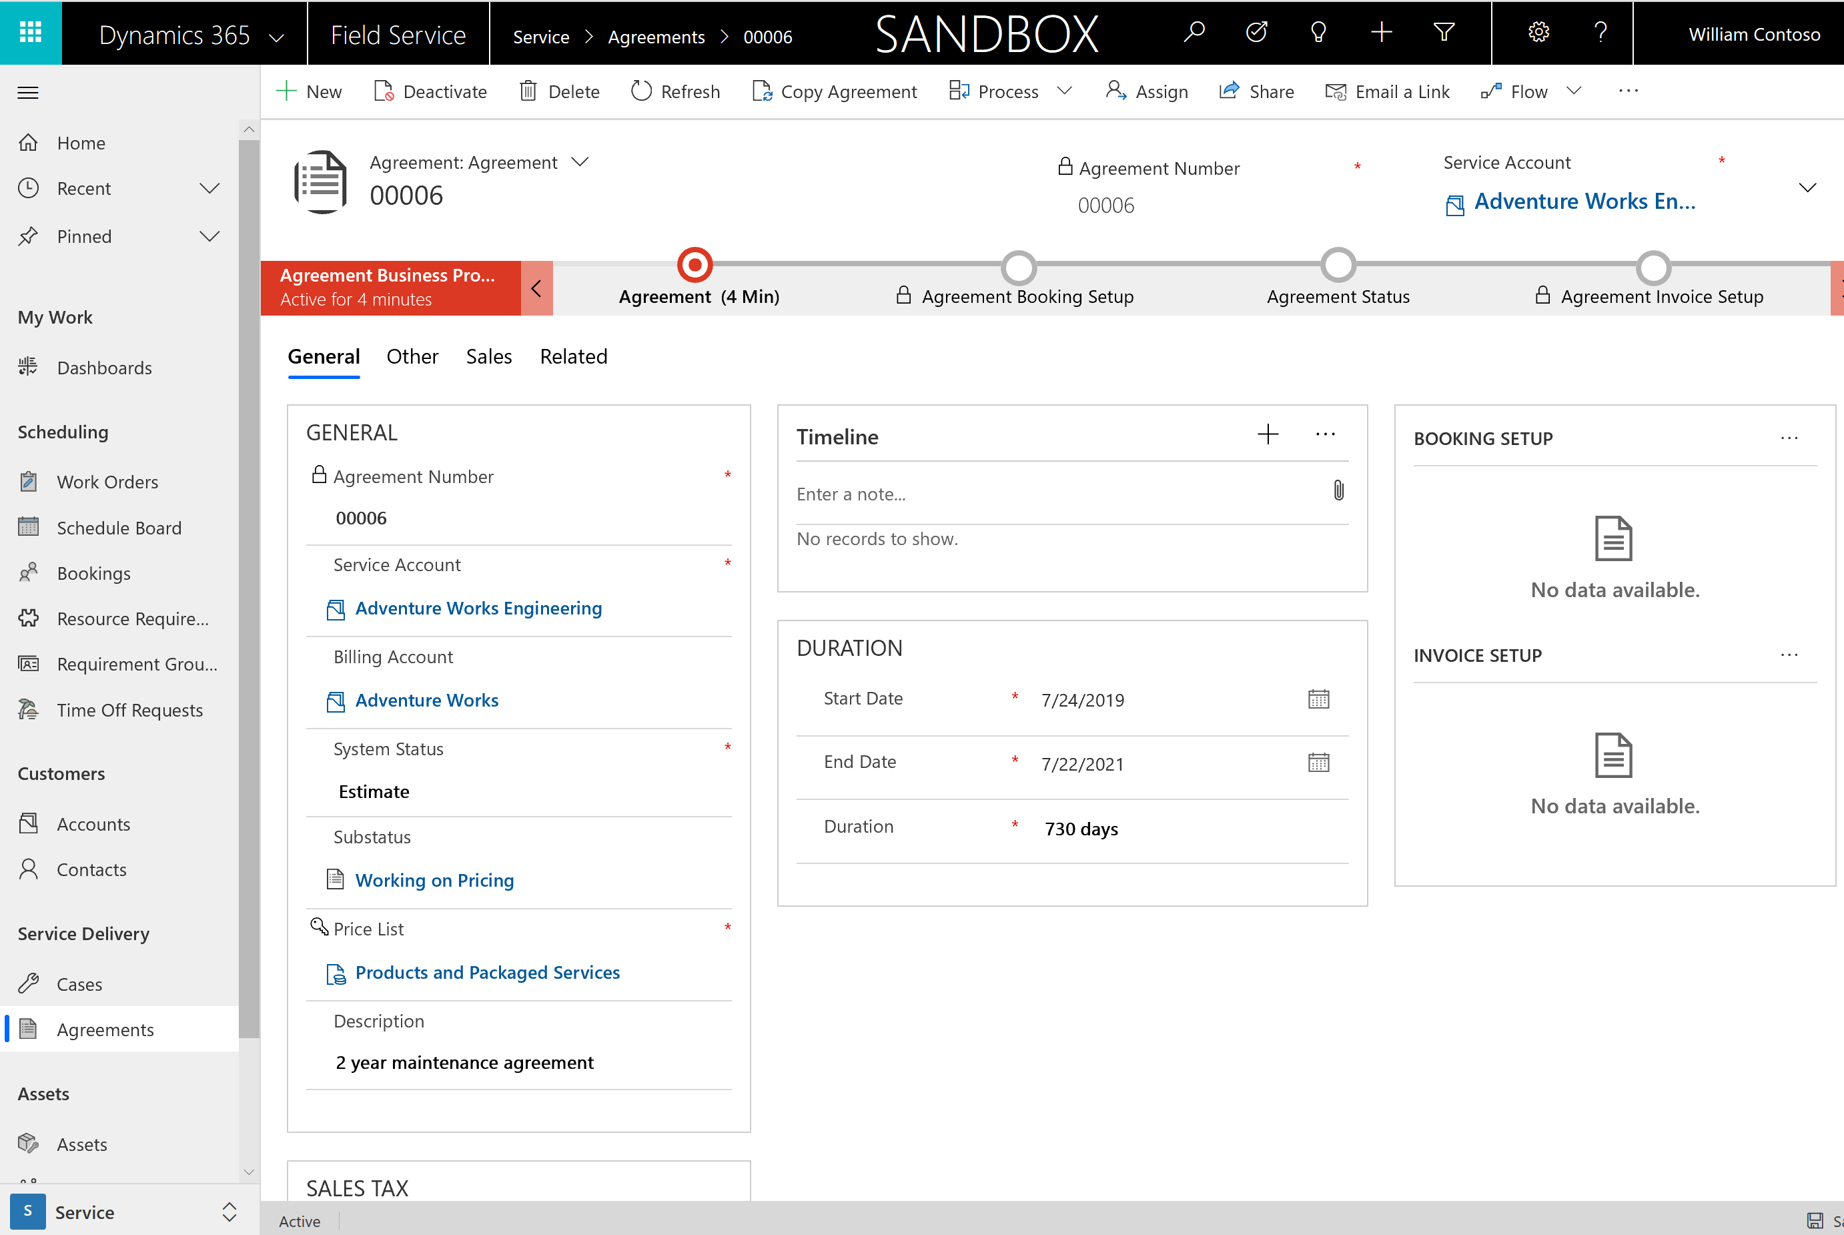The image size is (1844, 1235).
Task: Switch to the Related tab
Action: [x=573, y=356]
